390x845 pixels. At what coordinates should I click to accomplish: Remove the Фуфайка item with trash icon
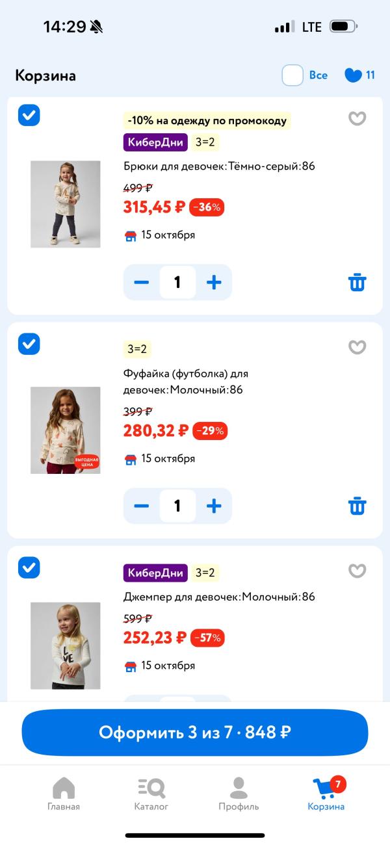tap(357, 506)
